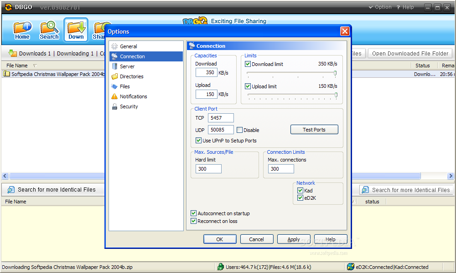Image resolution: width=456 pixels, height=273 pixels.
Task: Toggle the Download limit checkbox
Action: point(248,64)
